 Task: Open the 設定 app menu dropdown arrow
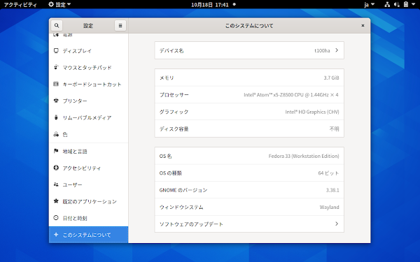(69, 4)
